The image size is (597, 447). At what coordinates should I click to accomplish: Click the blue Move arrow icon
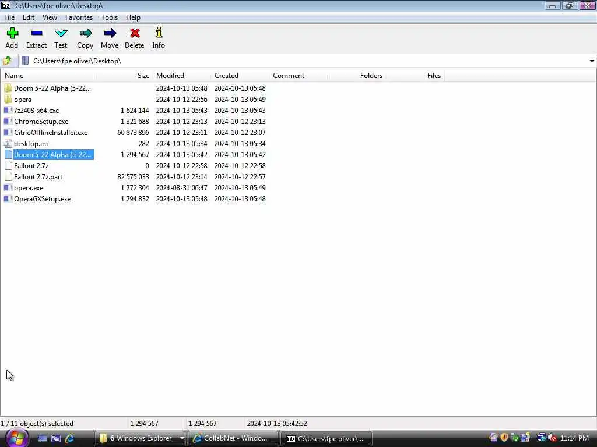pyautogui.click(x=110, y=33)
